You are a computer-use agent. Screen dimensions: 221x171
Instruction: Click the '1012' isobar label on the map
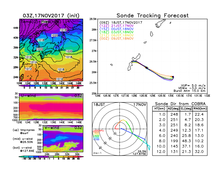point(28,69)
